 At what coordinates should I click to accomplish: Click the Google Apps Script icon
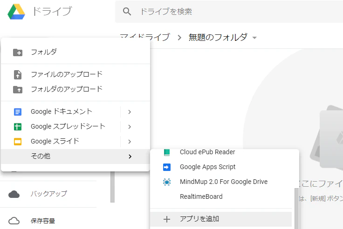[167, 167]
